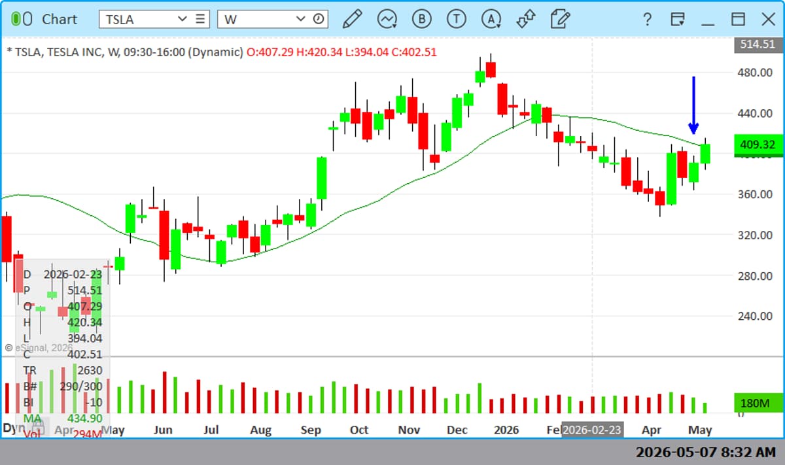Click the H 420.34 row in data box
The width and height of the screenshot is (785, 465).
[63, 322]
